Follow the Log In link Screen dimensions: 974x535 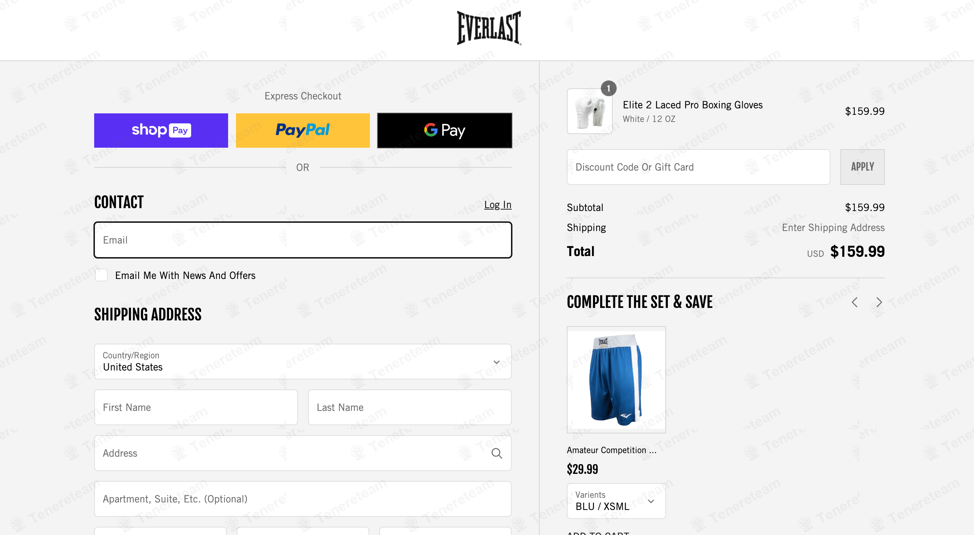coord(498,205)
